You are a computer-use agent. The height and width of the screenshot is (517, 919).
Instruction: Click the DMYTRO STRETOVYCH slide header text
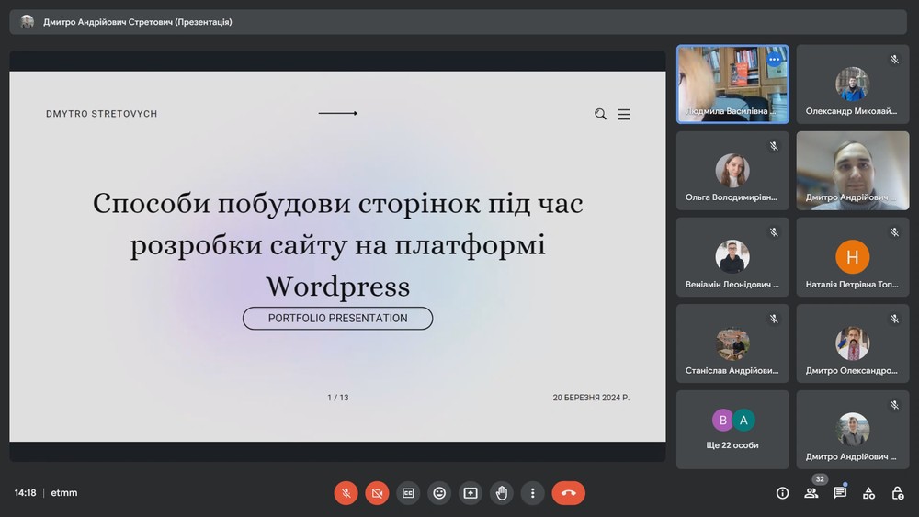101,114
